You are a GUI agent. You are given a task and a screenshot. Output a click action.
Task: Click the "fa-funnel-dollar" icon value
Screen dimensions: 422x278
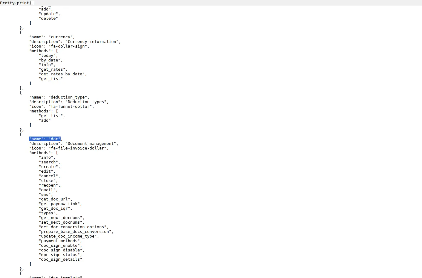(70, 107)
